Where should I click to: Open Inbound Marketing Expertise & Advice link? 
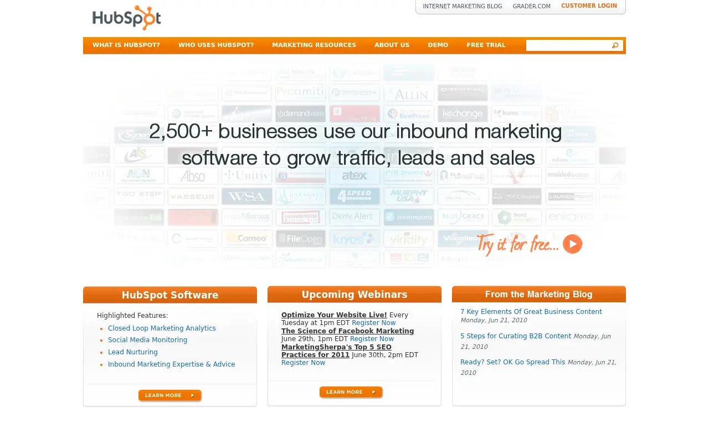[172, 364]
